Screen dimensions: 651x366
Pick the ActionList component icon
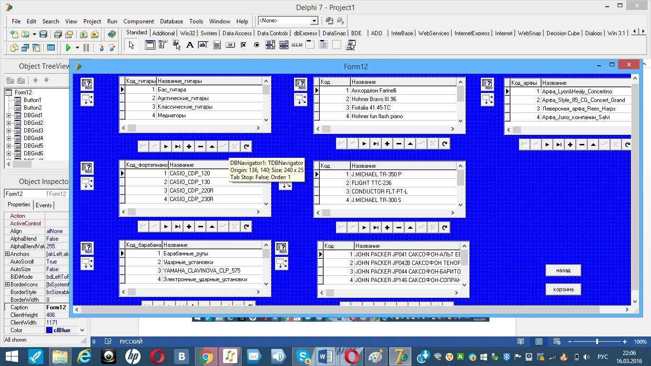pos(350,45)
